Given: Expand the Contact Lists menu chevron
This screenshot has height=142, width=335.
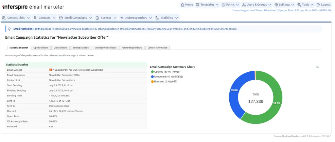Looking at the screenshot, I should 28,18.
